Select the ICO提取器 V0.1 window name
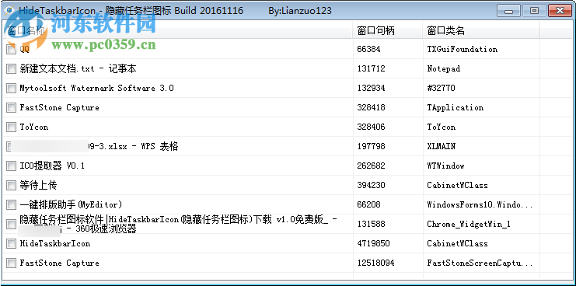 [x=52, y=166]
